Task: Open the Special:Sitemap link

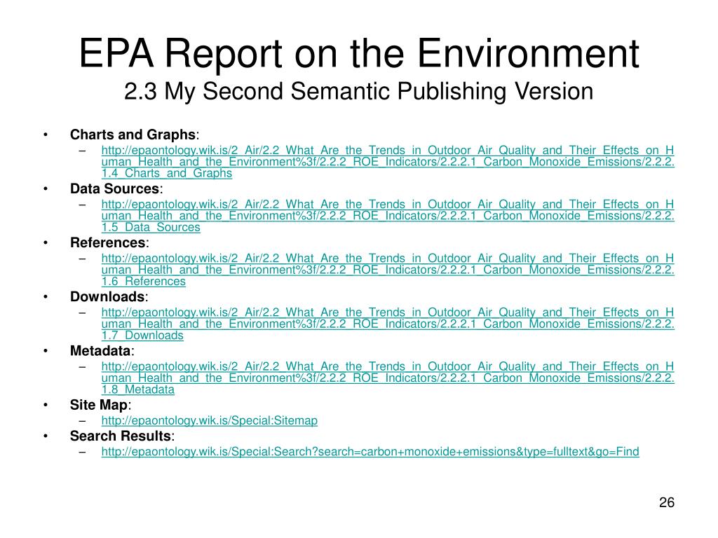Action: coord(209,420)
